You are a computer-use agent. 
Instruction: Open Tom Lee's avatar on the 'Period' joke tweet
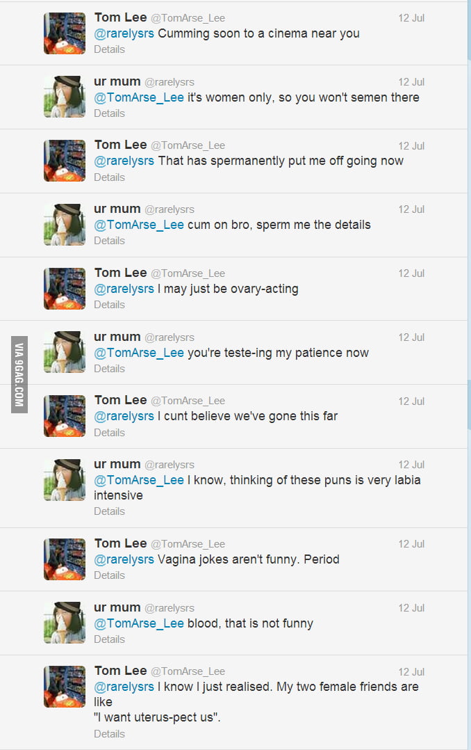point(64,559)
